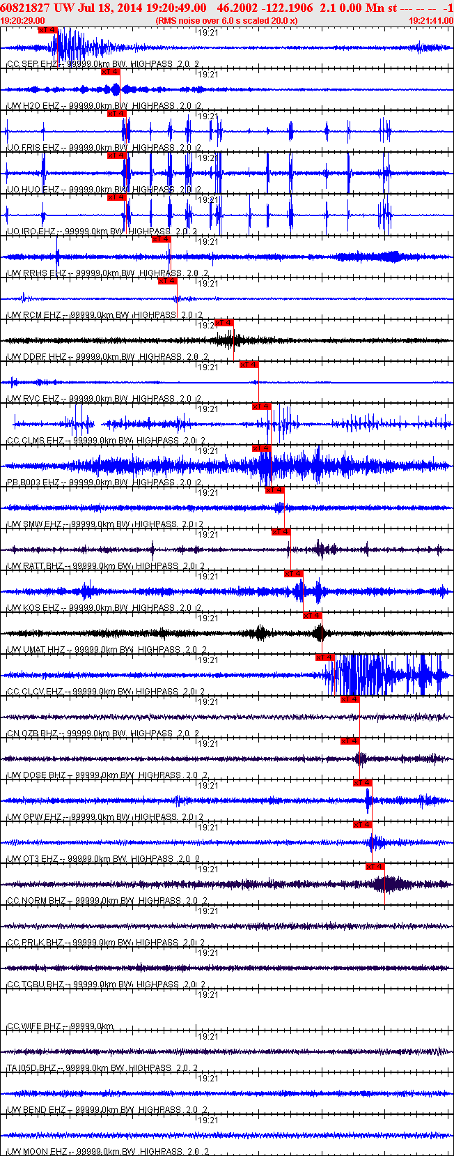
Task: Click the TA J05D BHZ station label
Action: pyautogui.click(x=31, y=1068)
